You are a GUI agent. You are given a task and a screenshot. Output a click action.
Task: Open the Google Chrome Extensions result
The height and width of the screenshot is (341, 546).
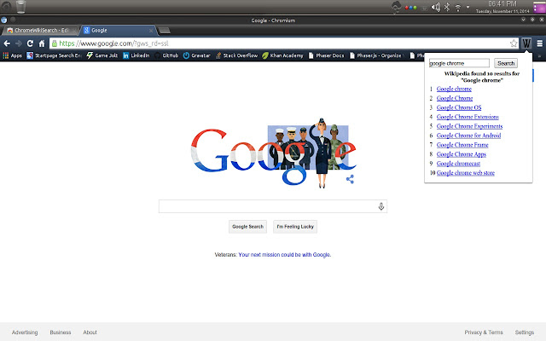coord(468,117)
